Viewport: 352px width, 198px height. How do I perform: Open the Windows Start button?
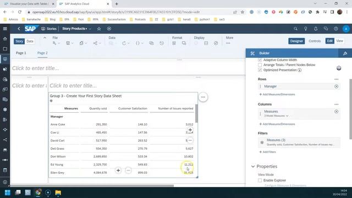click(x=7, y=193)
